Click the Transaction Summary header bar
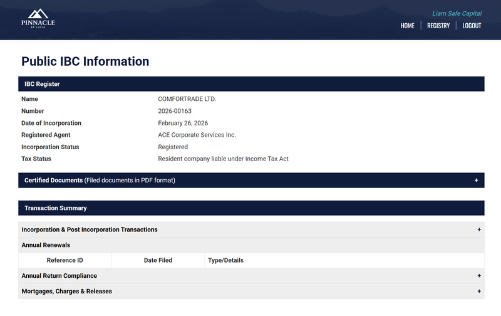 tap(251, 208)
